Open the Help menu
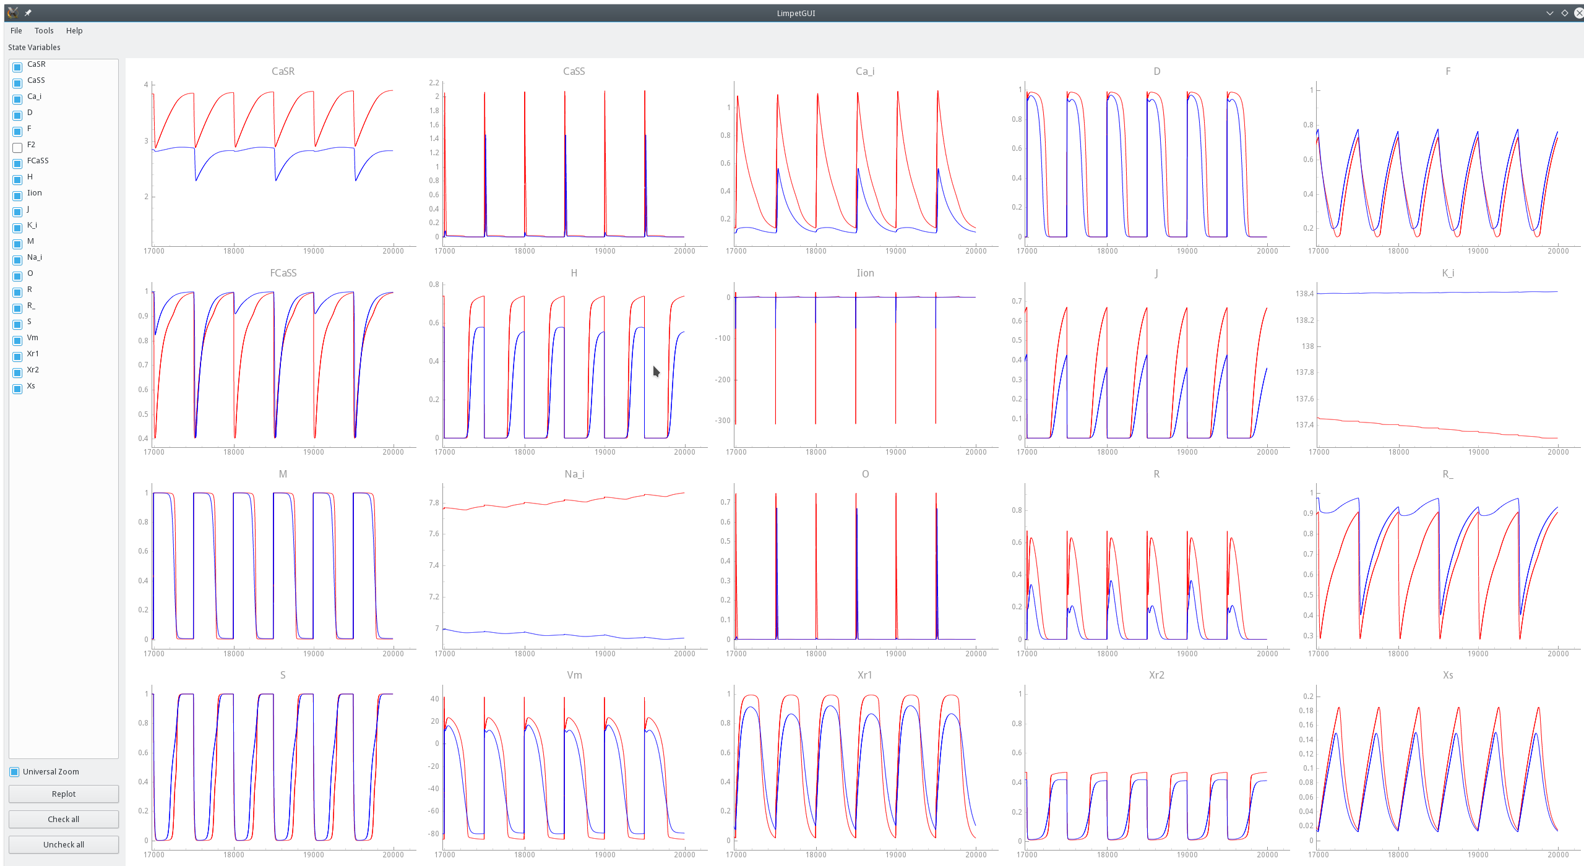This screenshot has height=866, width=1584. [74, 30]
